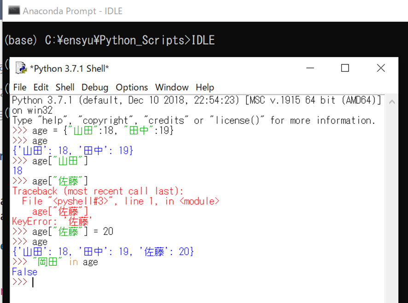Click the False output text
The width and height of the screenshot is (408, 303).
tap(24, 272)
